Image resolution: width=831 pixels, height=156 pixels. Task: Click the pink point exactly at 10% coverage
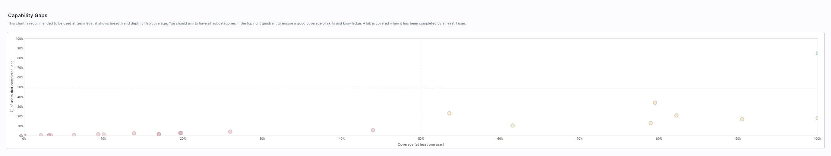(x=104, y=134)
